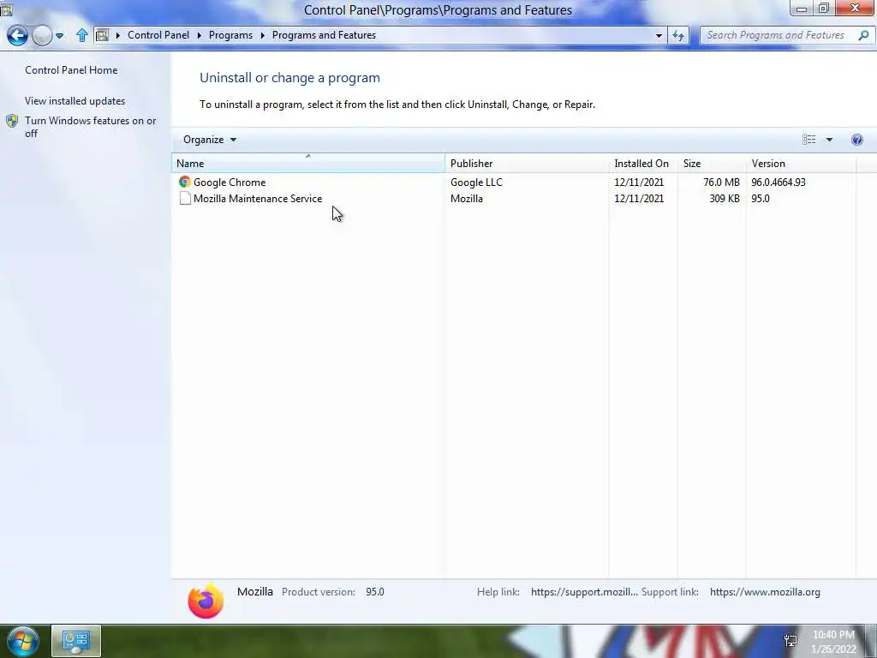Click the Control Panel icon in address bar

[x=103, y=35]
